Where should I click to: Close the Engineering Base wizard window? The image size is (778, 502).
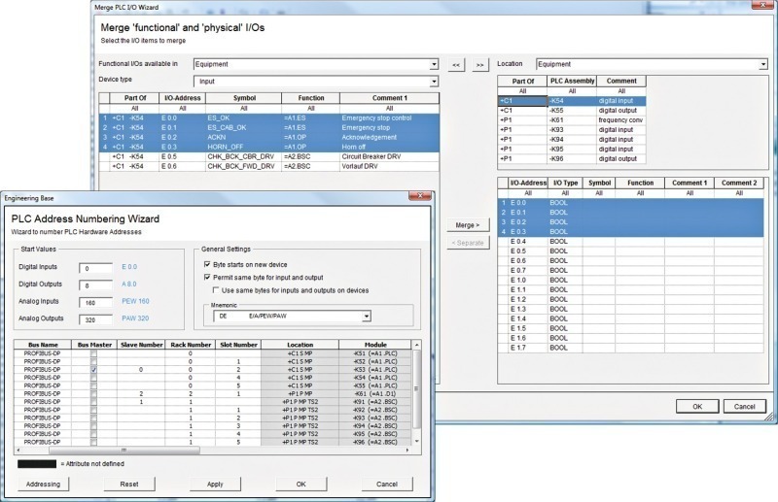pos(419,197)
